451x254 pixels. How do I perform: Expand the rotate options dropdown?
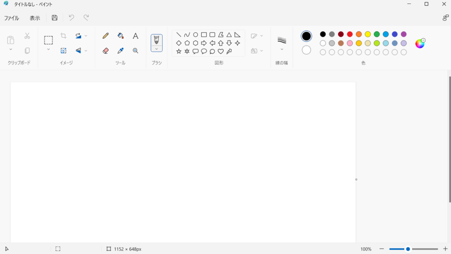[x=86, y=36]
